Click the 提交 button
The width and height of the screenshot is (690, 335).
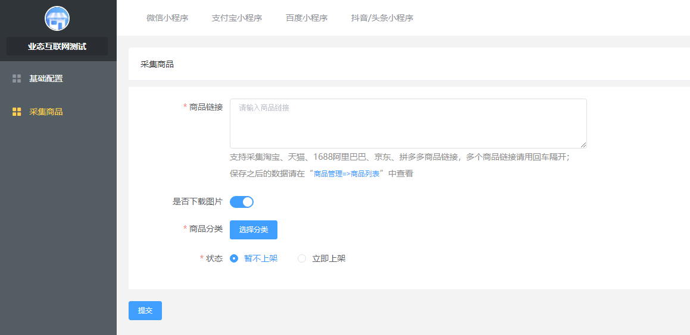point(145,311)
